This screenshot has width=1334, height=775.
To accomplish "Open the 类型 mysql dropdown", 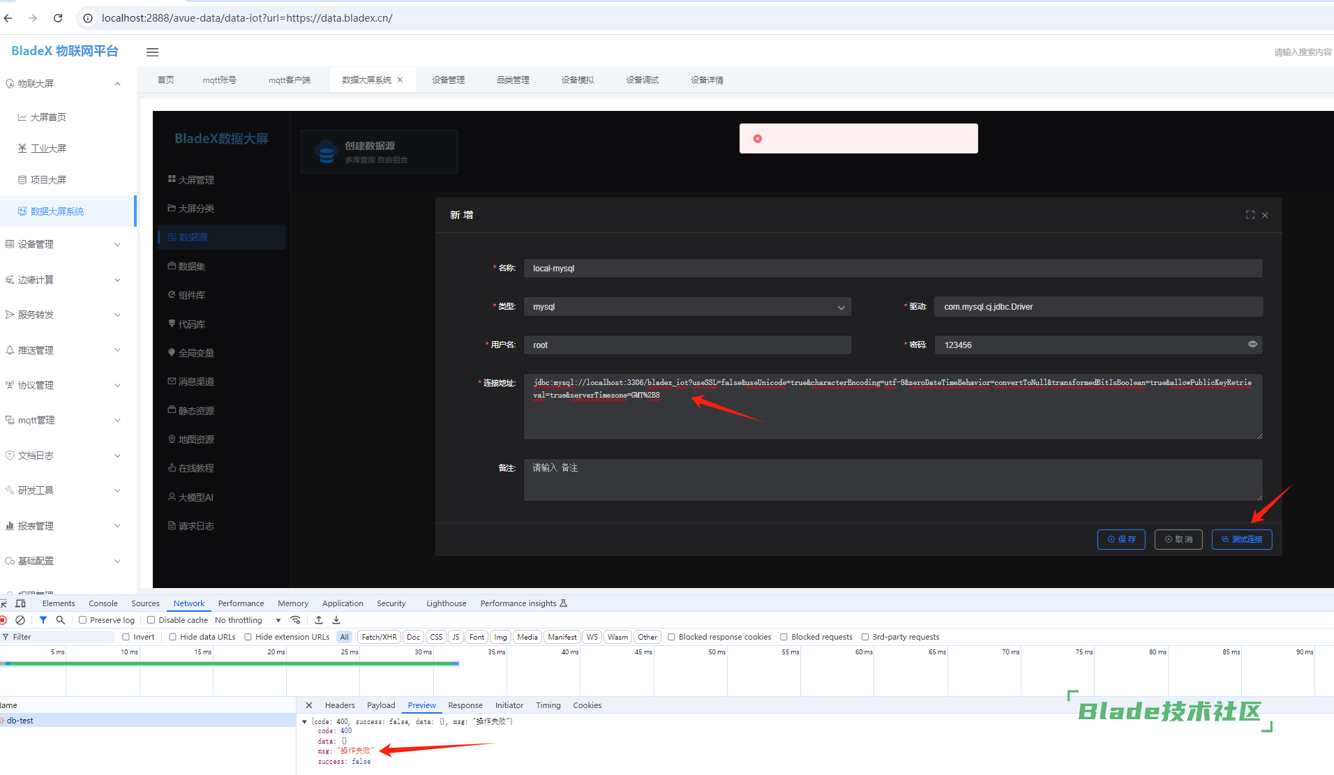I will (x=687, y=307).
